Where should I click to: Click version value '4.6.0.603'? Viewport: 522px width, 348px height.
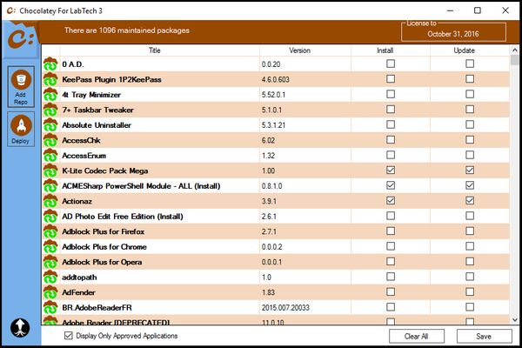click(275, 79)
